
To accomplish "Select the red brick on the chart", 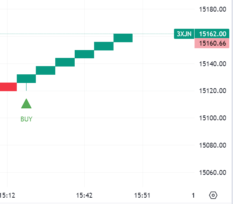I will click(x=8, y=87).
